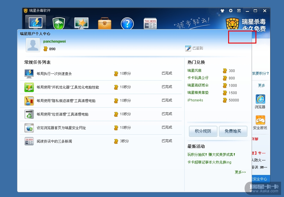The height and width of the screenshot is (197, 284).
Task: Open the quick scan tab with lightning monitor icon
Action: pyautogui.click(x=36, y=22)
